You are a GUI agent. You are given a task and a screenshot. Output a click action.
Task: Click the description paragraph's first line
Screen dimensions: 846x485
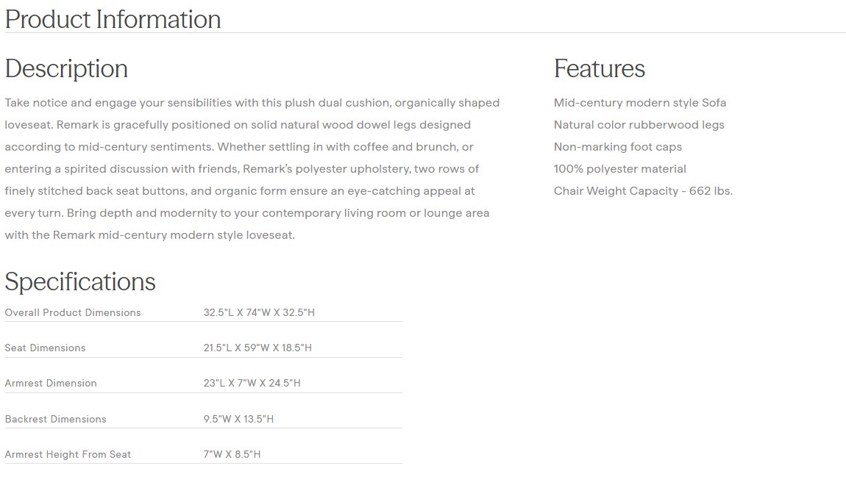point(252,103)
